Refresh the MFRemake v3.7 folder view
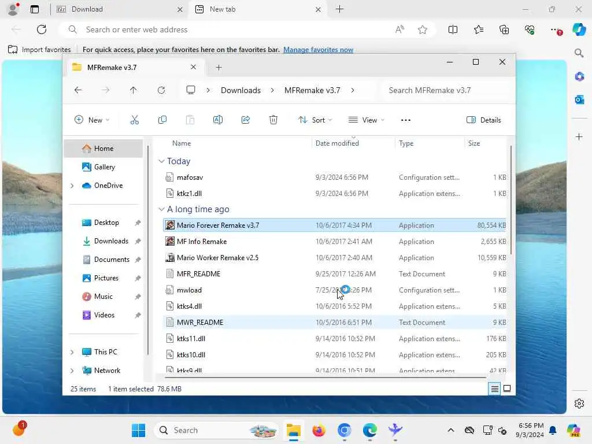 tap(161, 90)
